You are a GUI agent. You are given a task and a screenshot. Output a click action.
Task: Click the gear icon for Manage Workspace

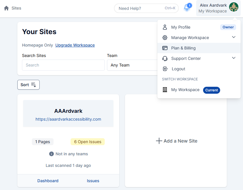click(x=165, y=38)
